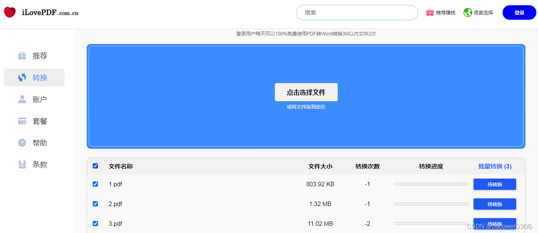
Task: Click the 登录 (Login) button
Action: pyautogui.click(x=519, y=12)
